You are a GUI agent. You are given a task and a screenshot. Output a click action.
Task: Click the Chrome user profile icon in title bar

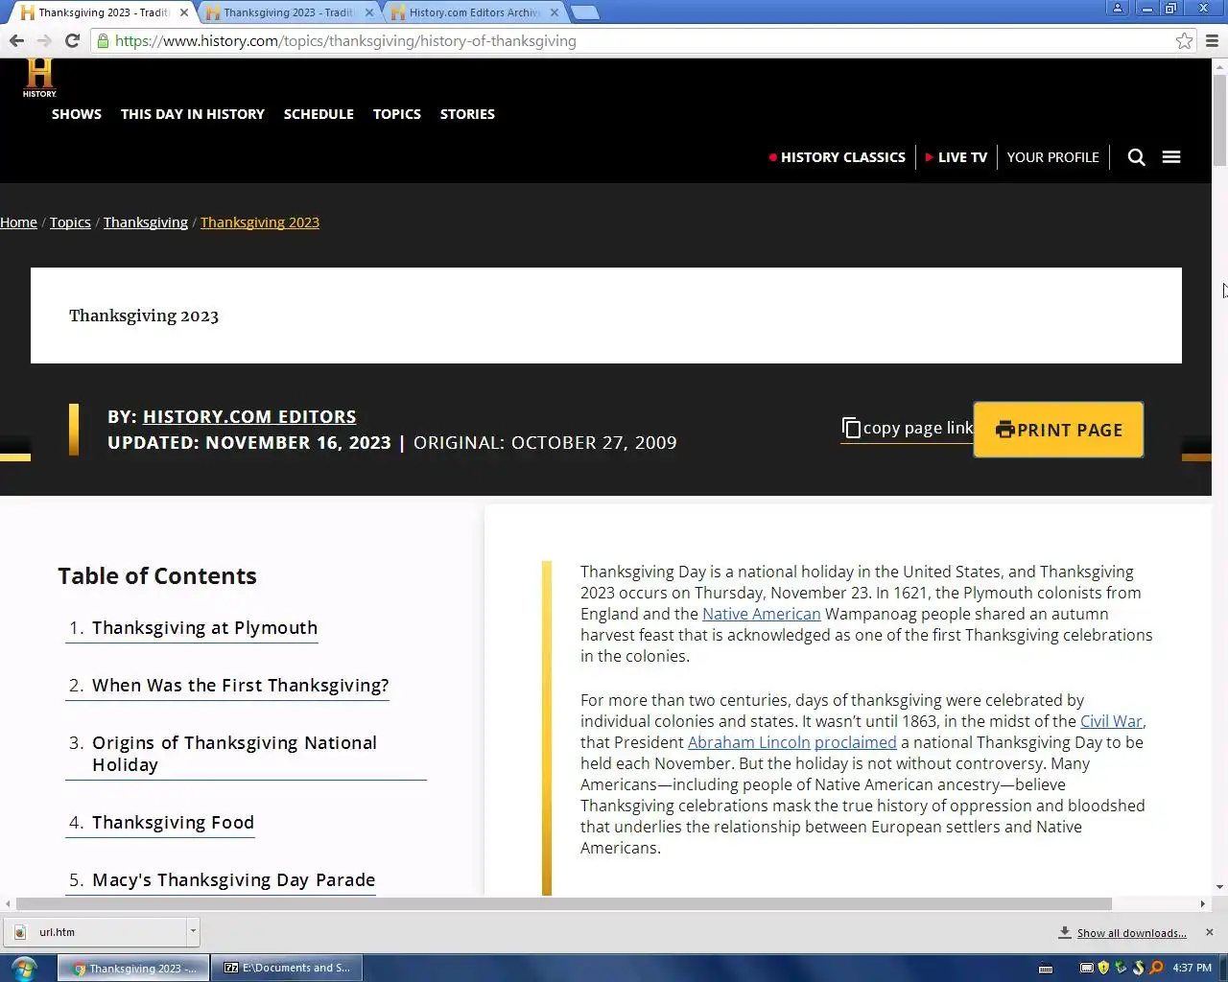1118,8
